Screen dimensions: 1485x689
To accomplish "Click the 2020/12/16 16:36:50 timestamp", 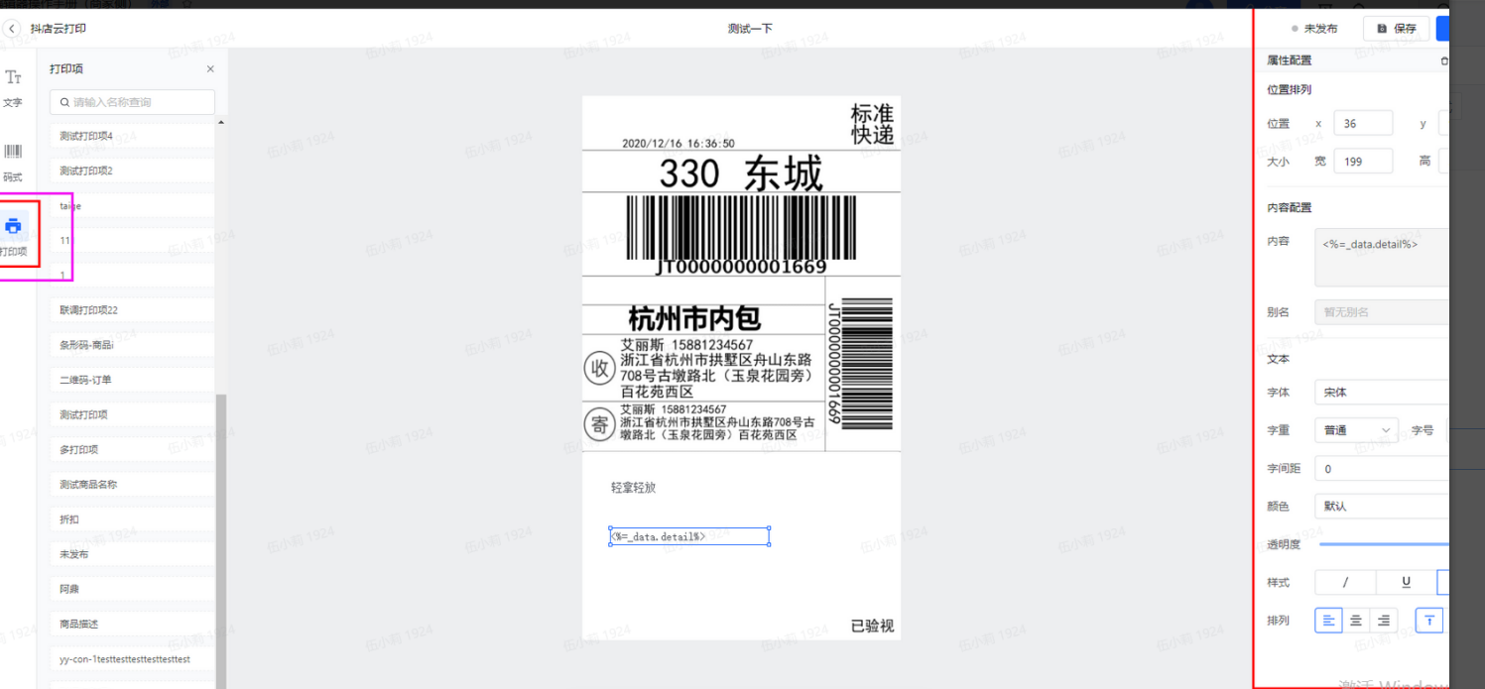I will (x=679, y=143).
